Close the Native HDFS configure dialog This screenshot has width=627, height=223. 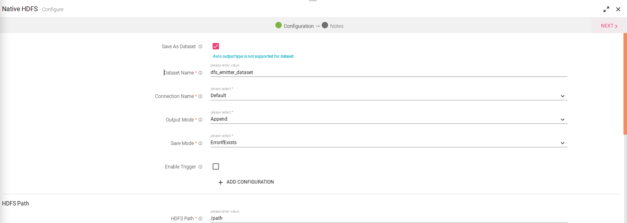[x=618, y=9]
